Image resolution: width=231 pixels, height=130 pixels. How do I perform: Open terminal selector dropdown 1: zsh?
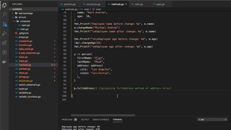(x=212, y=120)
